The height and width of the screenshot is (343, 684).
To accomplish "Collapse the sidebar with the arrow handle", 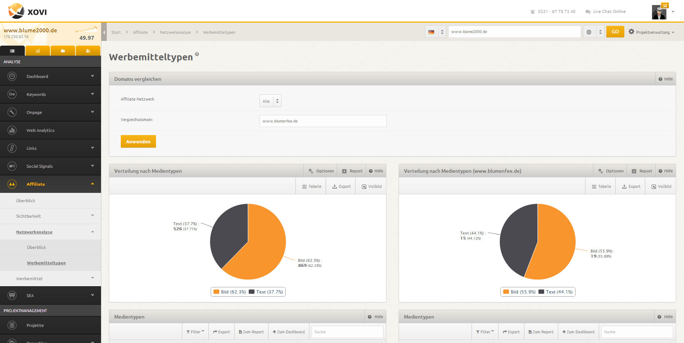I will pos(104,32).
